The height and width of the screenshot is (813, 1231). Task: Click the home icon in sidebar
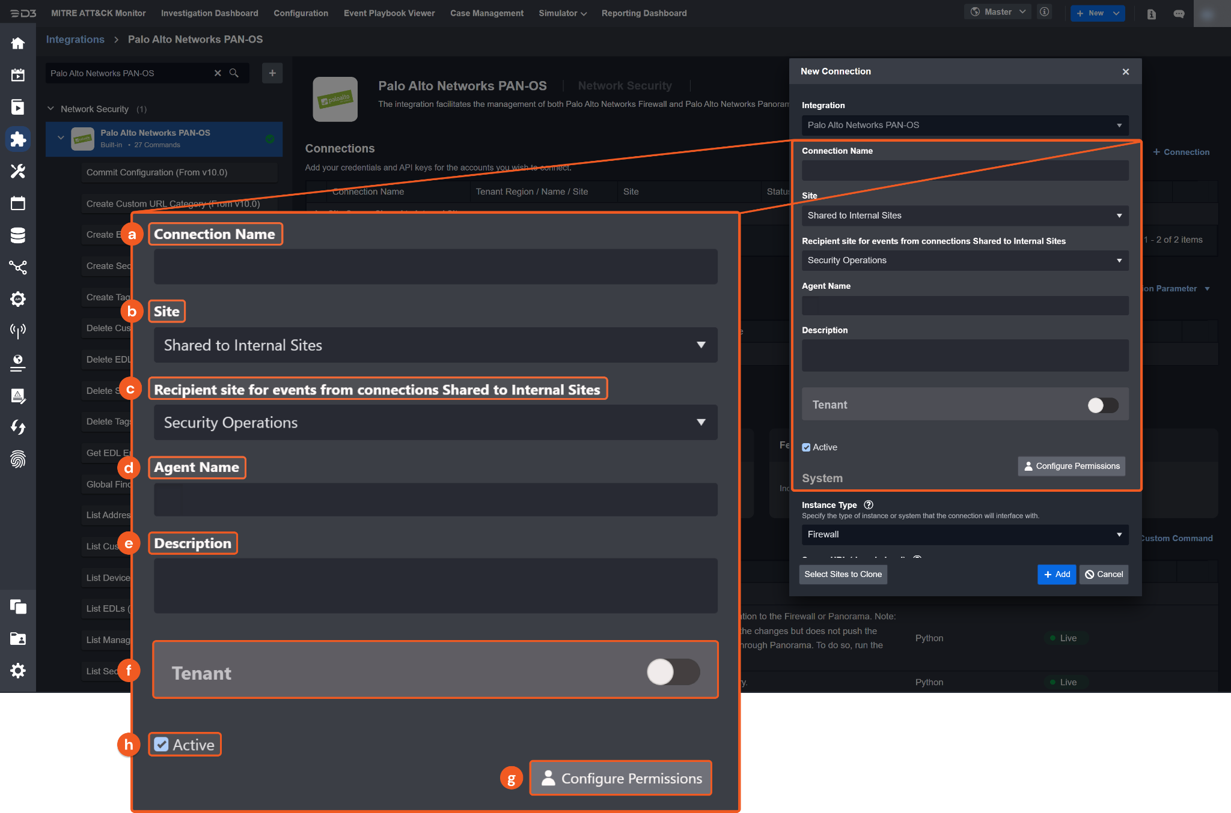[18, 43]
